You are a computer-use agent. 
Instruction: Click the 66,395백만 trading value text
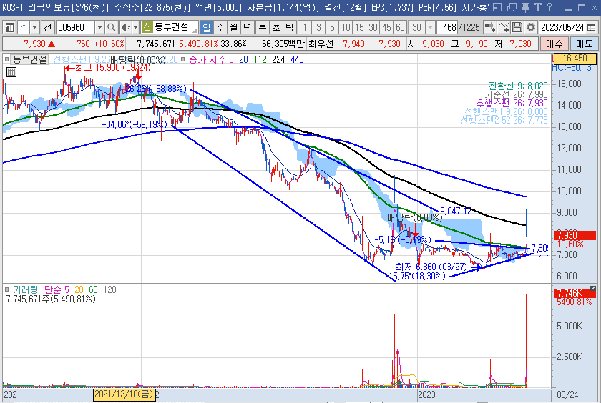283,44
